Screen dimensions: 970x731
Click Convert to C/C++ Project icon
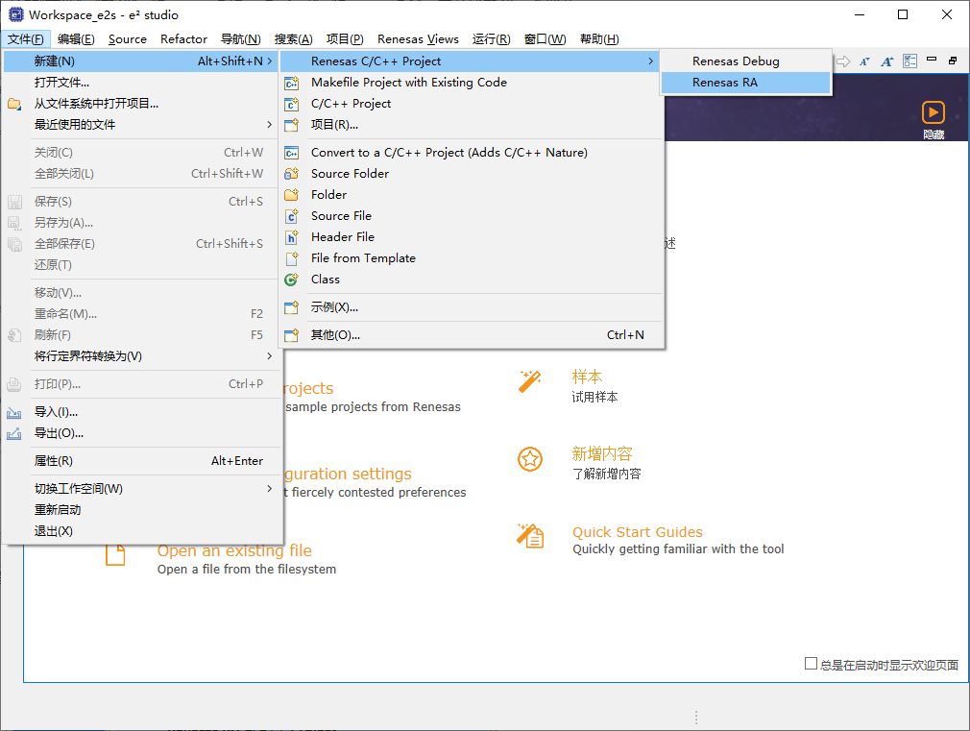click(x=291, y=153)
